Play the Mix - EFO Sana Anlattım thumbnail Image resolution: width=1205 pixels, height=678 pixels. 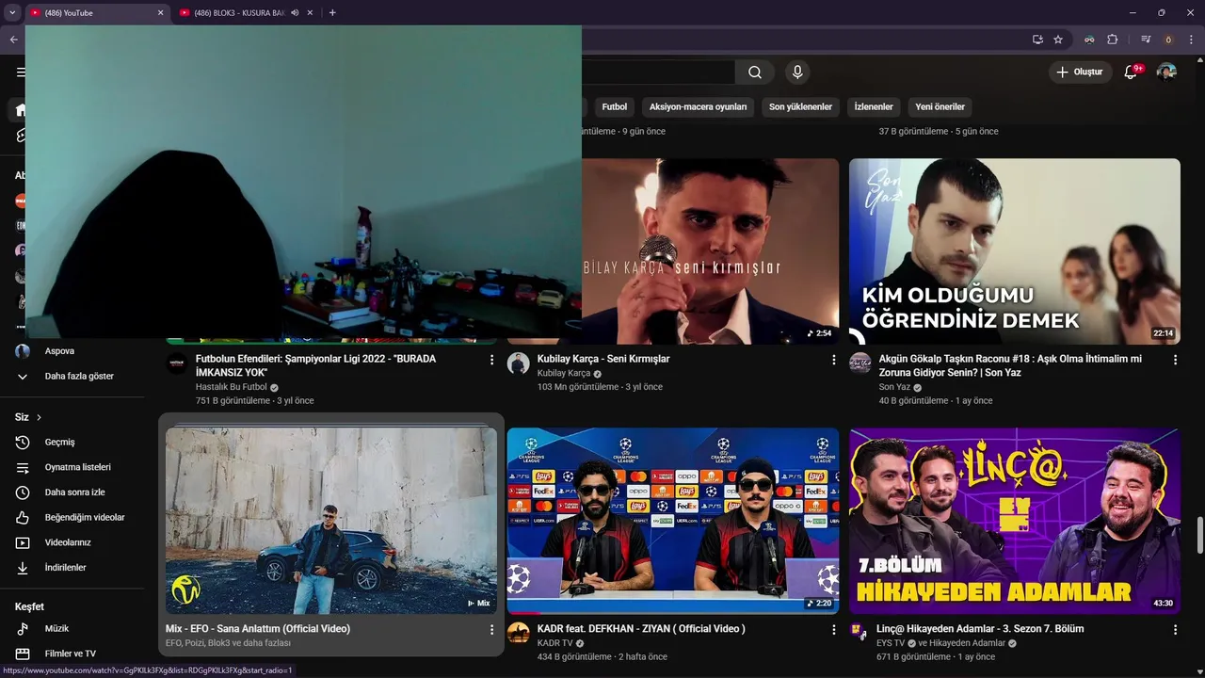pos(331,521)
